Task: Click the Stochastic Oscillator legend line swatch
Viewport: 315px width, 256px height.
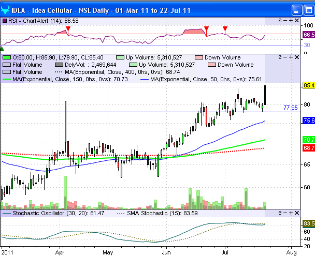Action: tap(7, 213)
